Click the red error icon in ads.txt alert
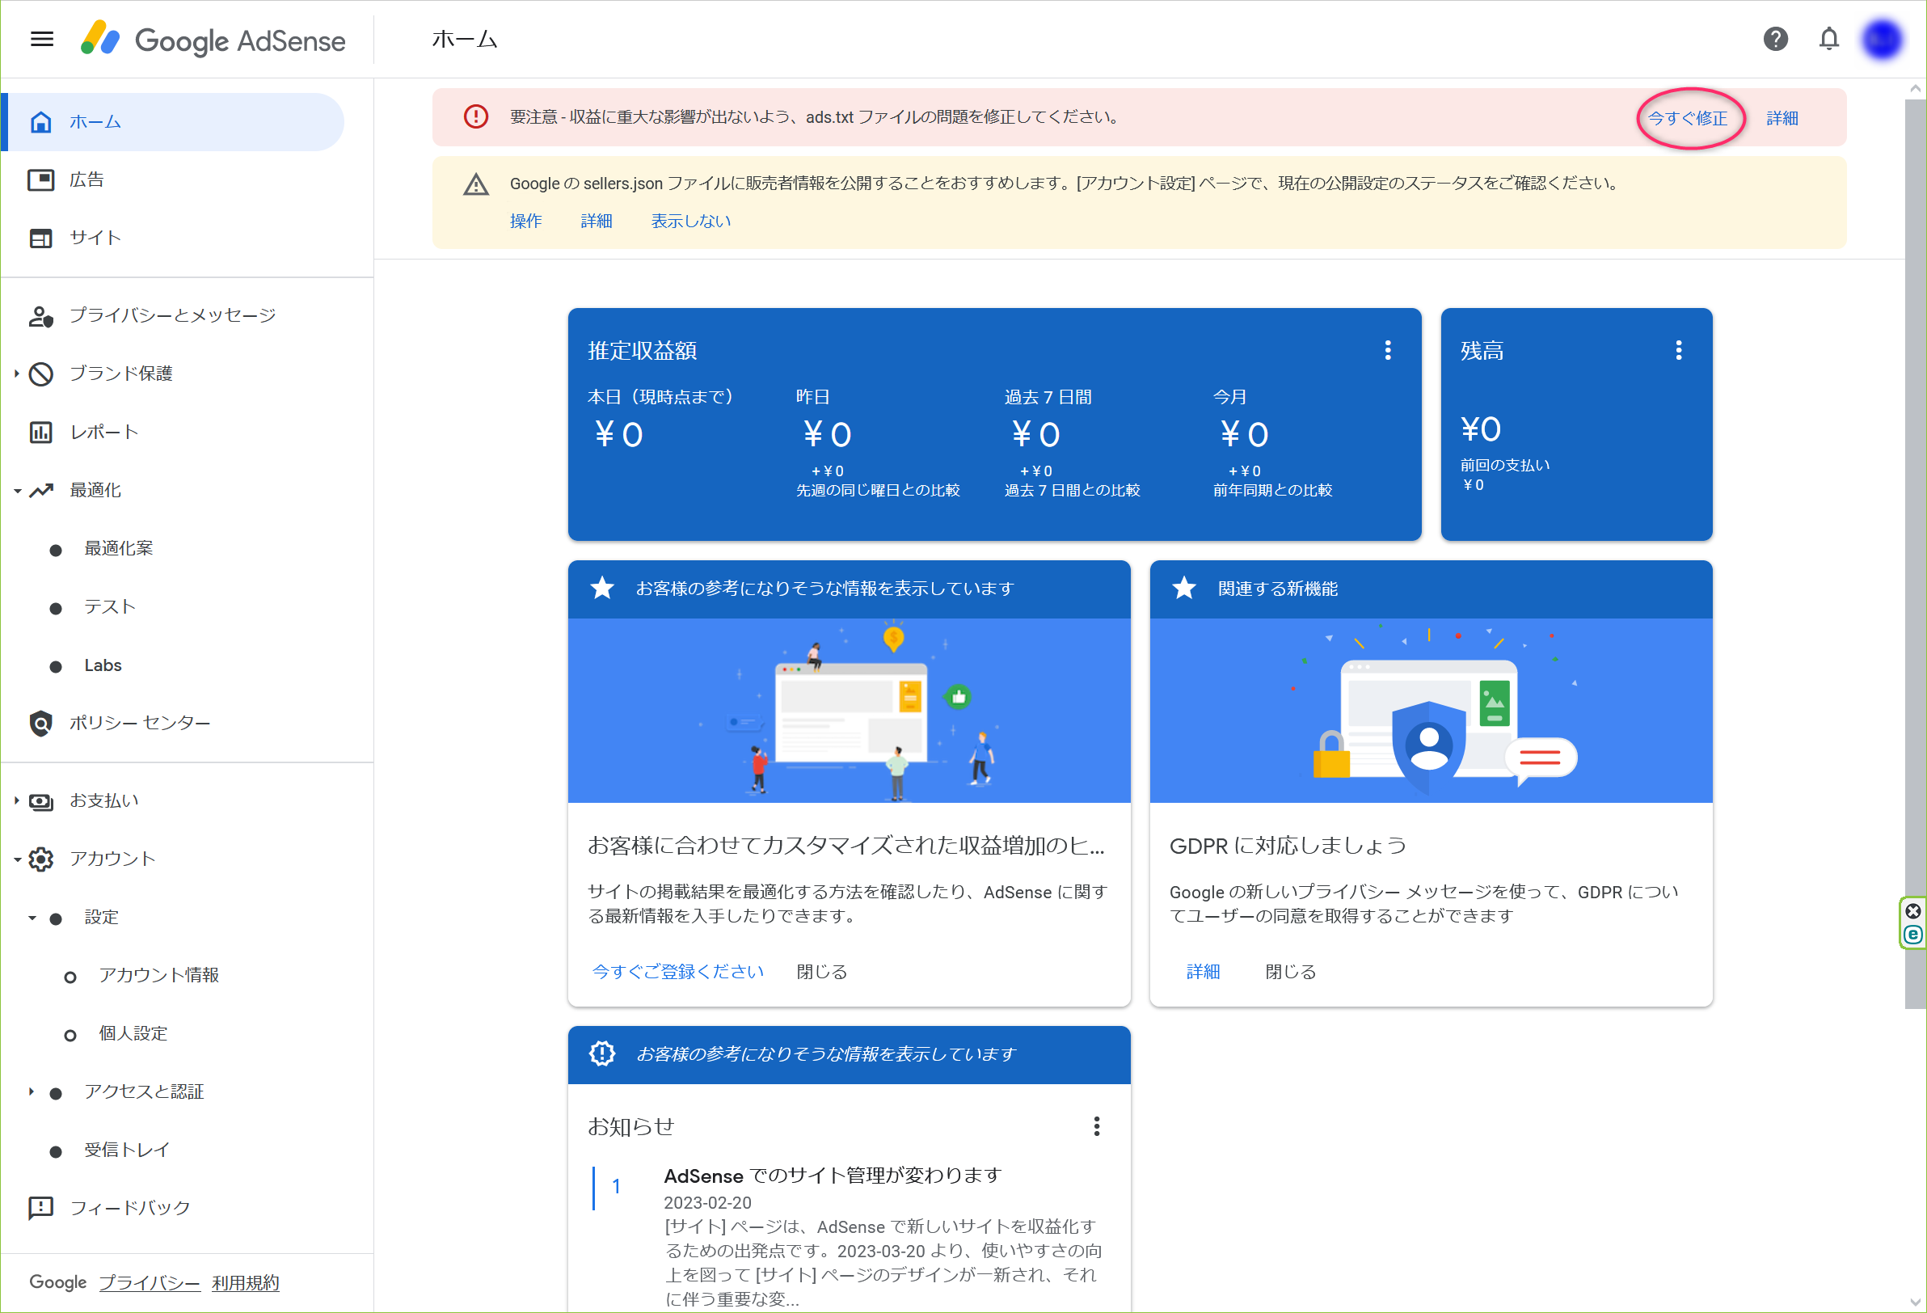This screenshot has height=1313, width=1927. [x=476, y=117]
